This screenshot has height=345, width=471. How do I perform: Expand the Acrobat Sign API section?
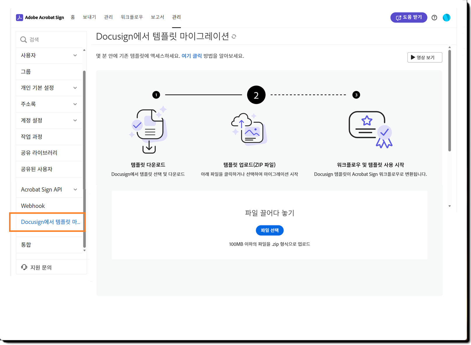point(75,189)
